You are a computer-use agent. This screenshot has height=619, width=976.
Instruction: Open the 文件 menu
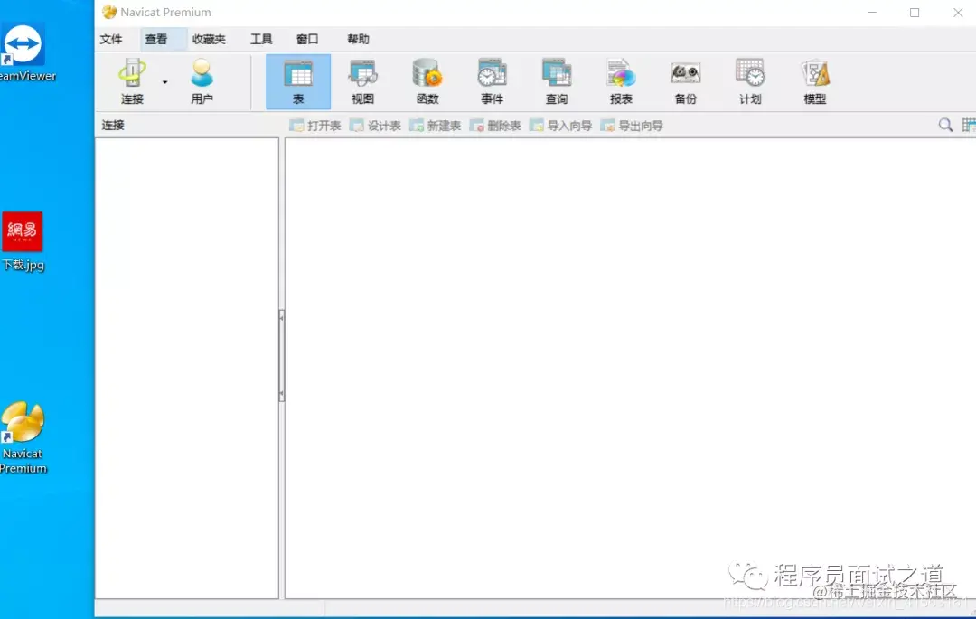tap(112, 39)
